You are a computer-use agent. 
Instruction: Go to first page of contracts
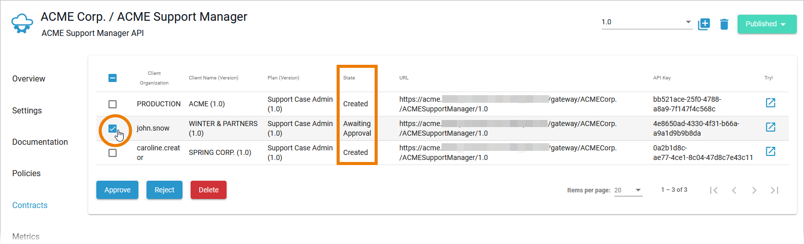(714, 190)
